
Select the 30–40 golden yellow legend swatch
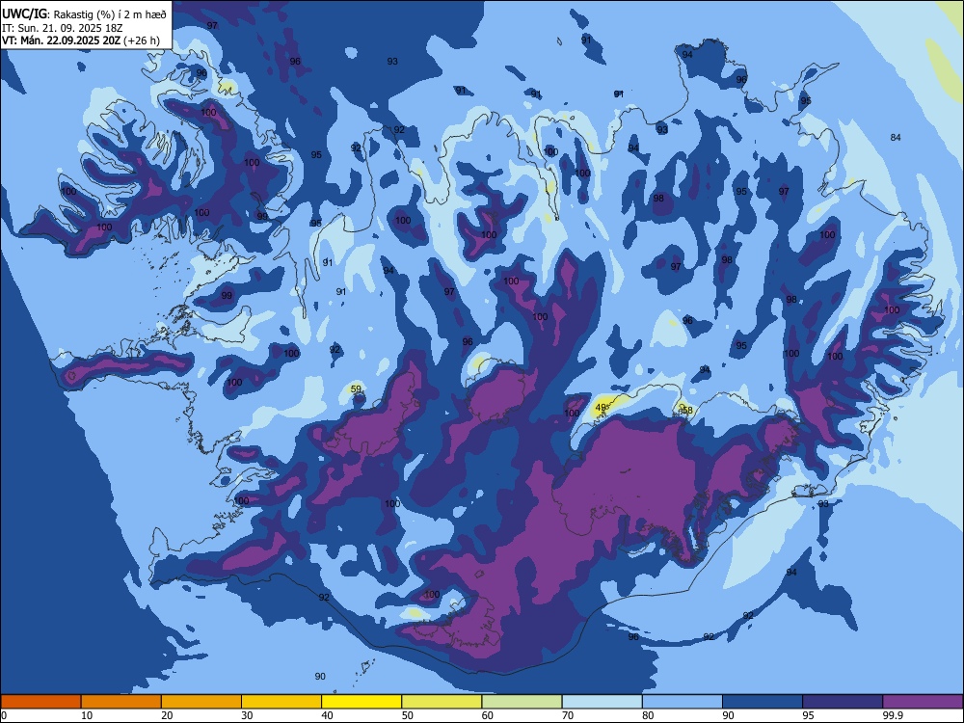point(281,702)
